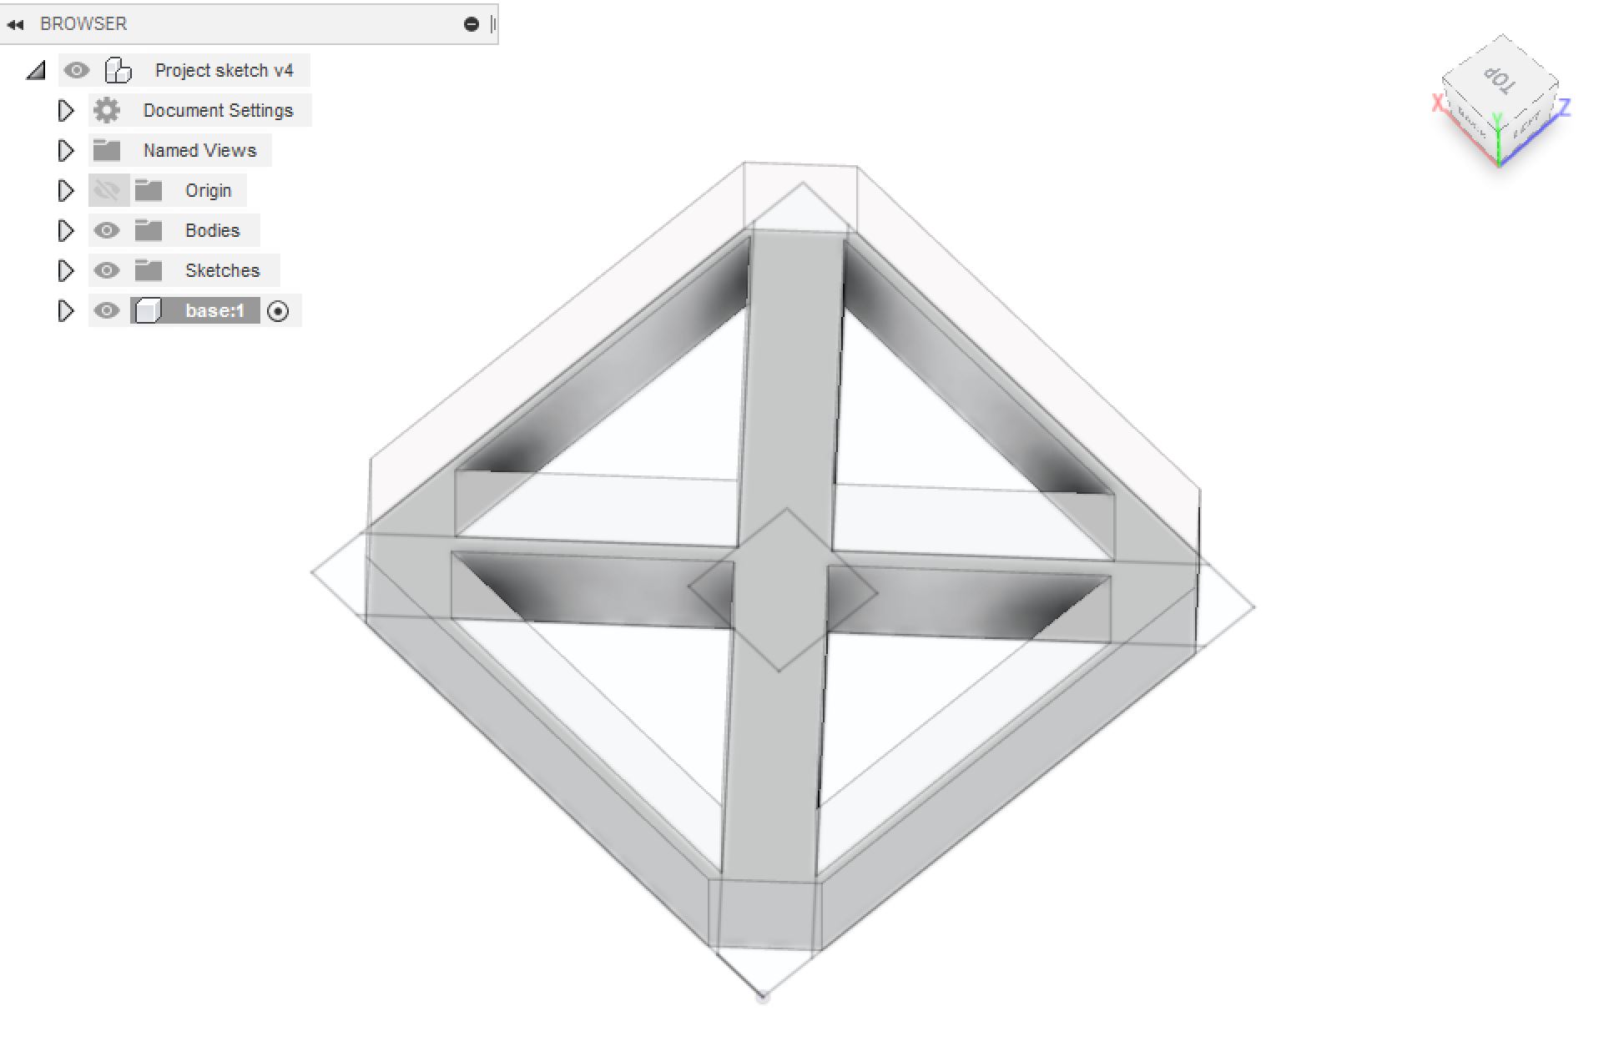Screen dimensions: 1604x1041
Task: Click the Document Settings gear icon
Action: [x=107, y=110]
